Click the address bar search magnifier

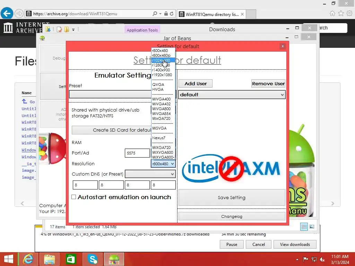point(155,14)
